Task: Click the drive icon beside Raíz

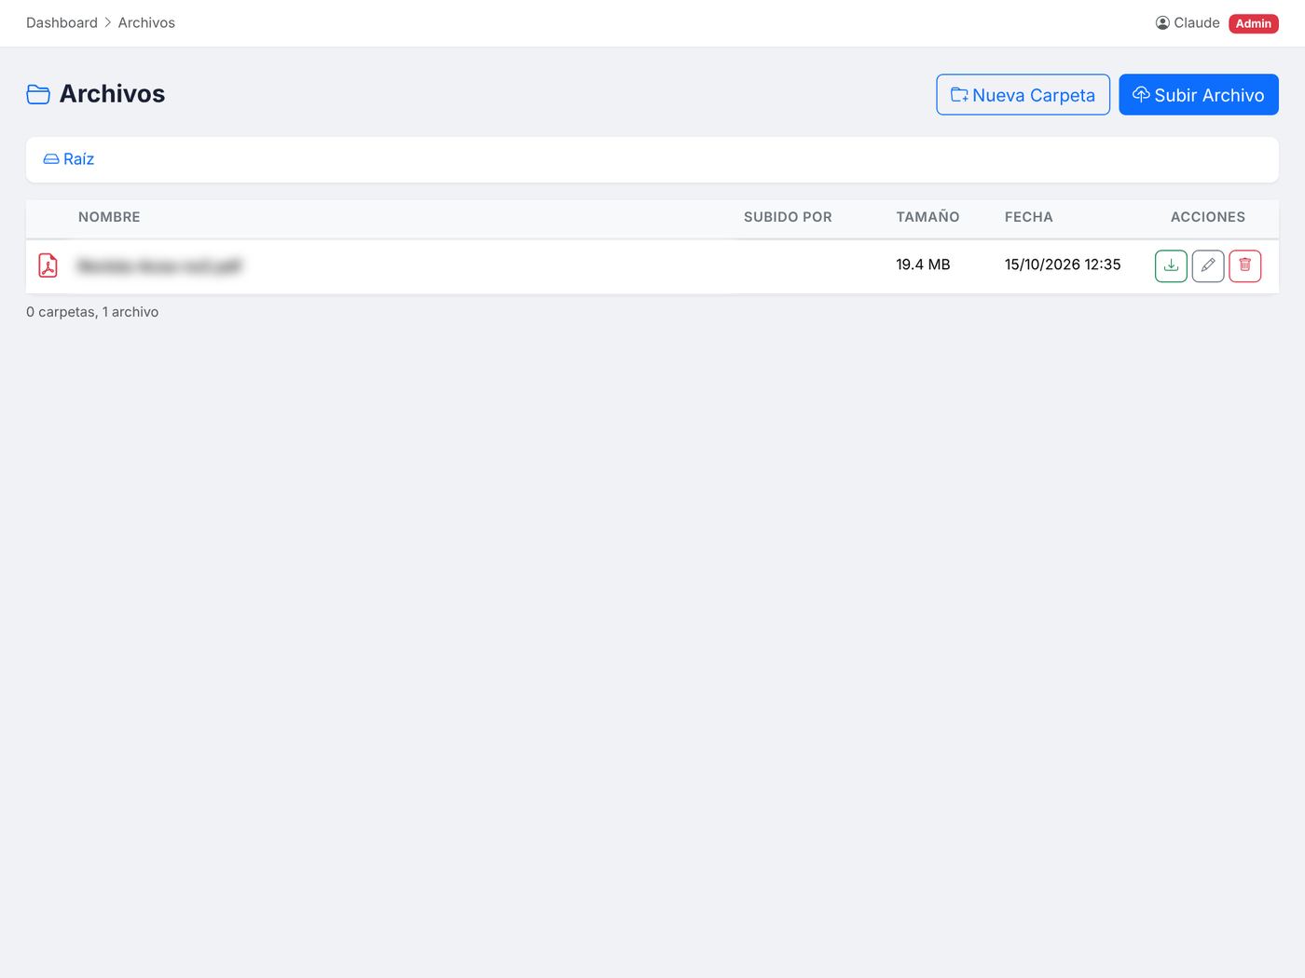Action: pyautogui.click(x=51, y=159)
